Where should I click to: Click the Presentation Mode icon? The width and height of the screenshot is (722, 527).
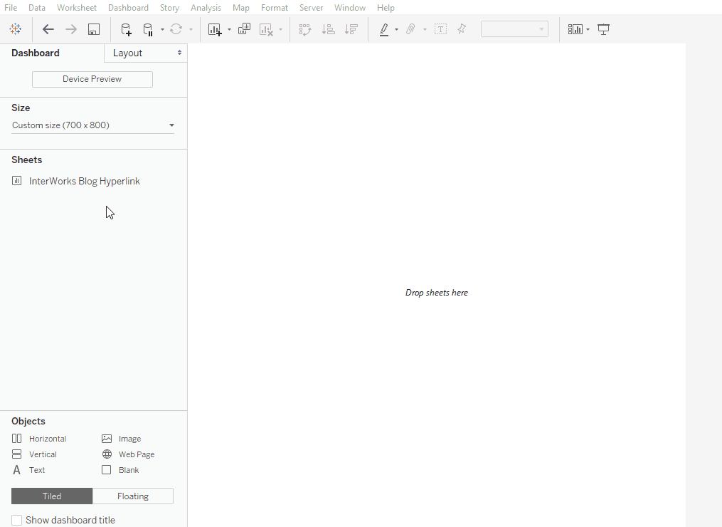click(604, 29)
